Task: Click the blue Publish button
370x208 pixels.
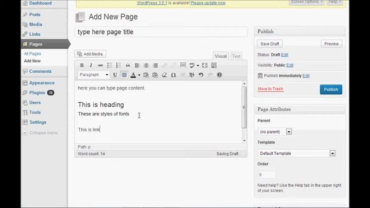Action: 331,90
